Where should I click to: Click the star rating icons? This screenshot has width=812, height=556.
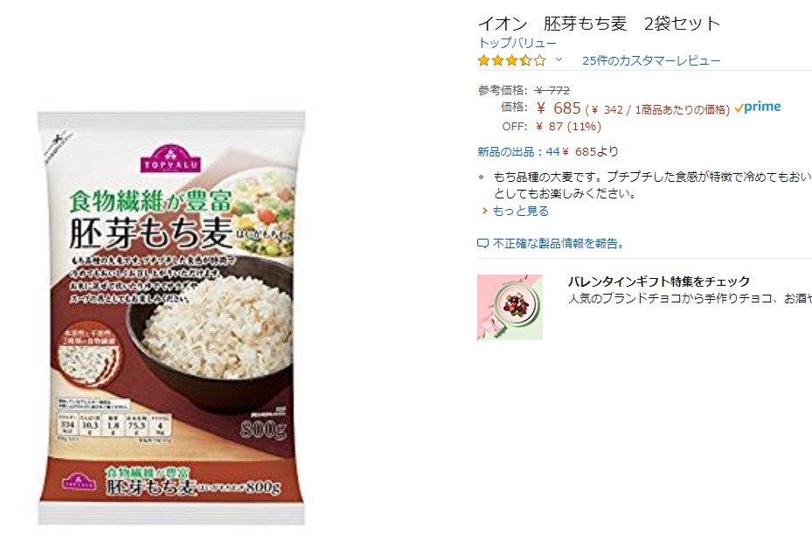511,60
